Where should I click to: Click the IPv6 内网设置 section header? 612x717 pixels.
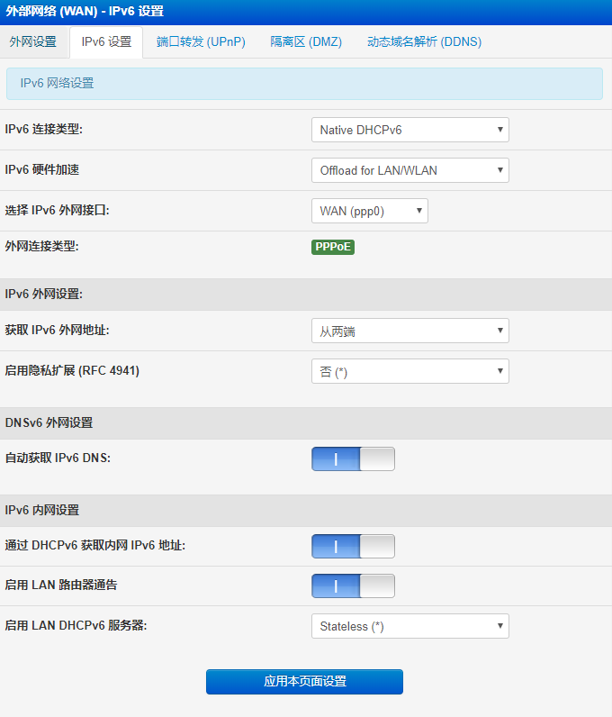point(42,511)
